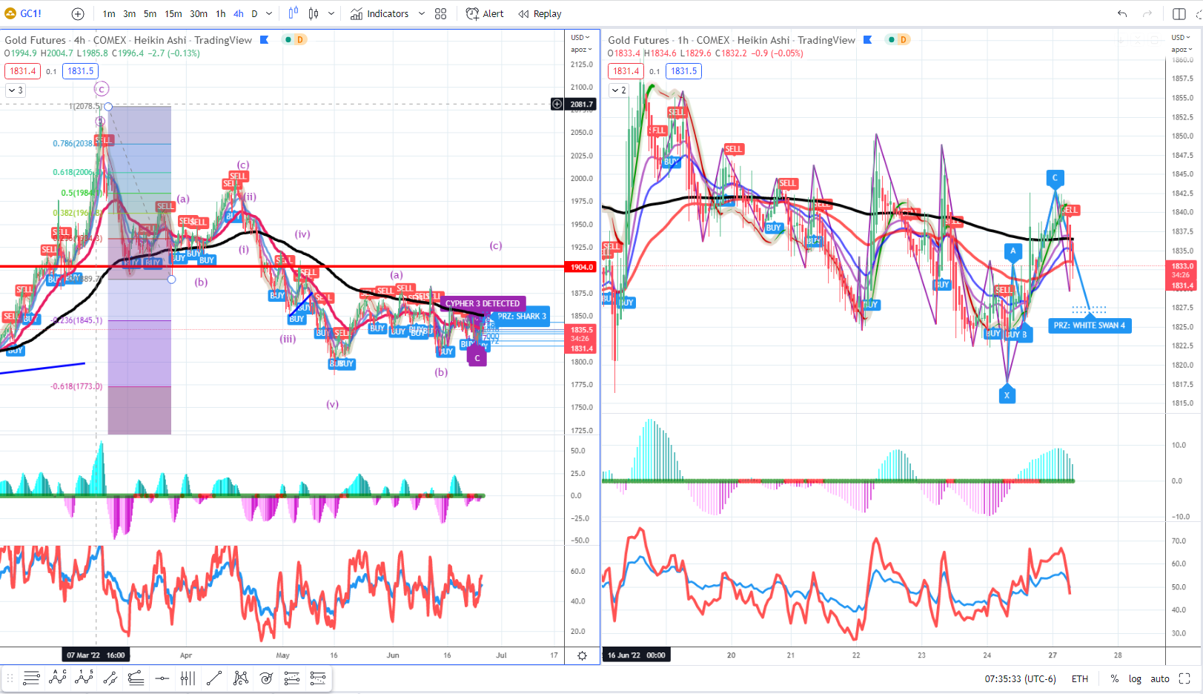Start bar Replay mode
1203x694 pixels.
540,13
